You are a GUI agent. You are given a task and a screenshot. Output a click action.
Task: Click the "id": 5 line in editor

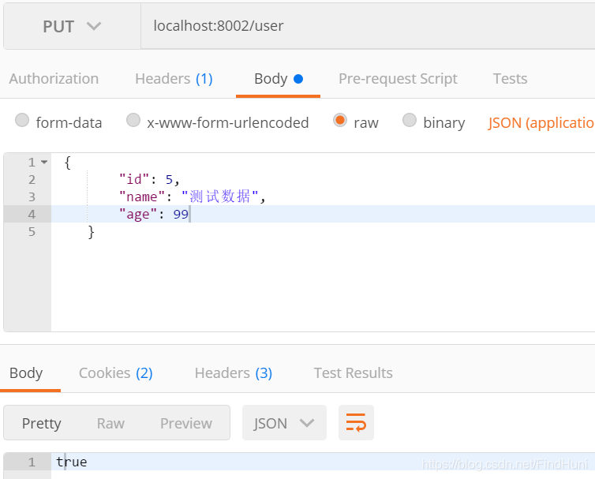149,179
